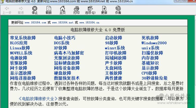Click the 停止 stop icon

(35, 9)
